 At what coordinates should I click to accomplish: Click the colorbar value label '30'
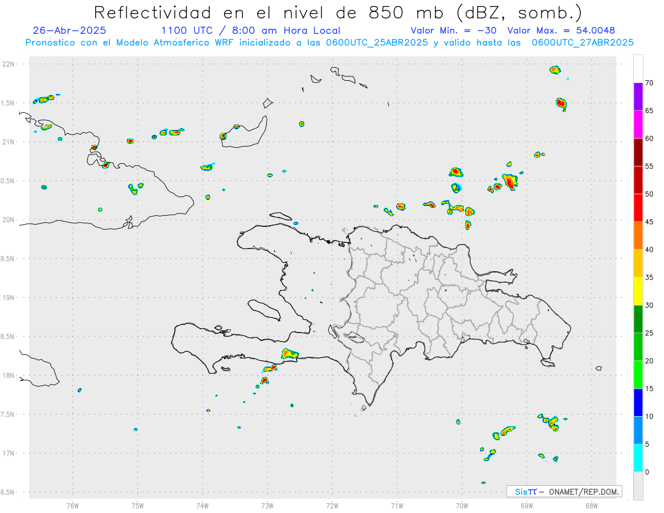pyautogui.click(x=649, y=305)
